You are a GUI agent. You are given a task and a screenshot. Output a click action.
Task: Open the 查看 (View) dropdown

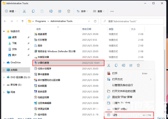pos(99,11)
